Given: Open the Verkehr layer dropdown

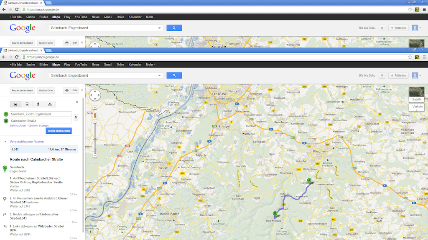Looking at the screenshot, I should [417, 107].
